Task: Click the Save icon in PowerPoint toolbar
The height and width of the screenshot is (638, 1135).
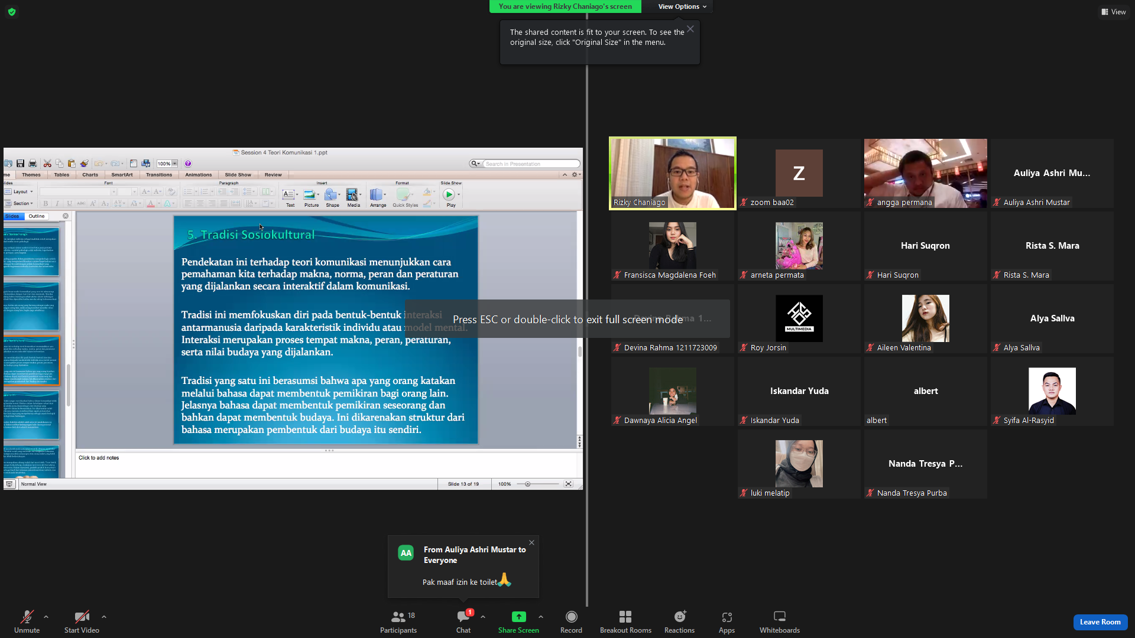Action: [20, 164]
